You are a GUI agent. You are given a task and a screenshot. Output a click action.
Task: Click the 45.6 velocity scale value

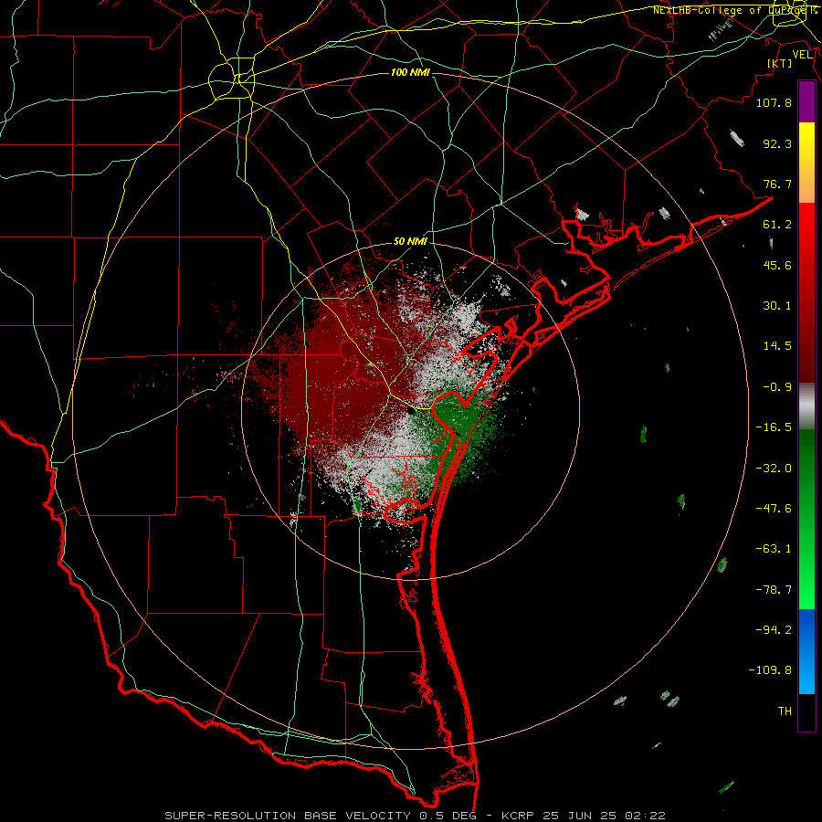(x=777, y=265)
